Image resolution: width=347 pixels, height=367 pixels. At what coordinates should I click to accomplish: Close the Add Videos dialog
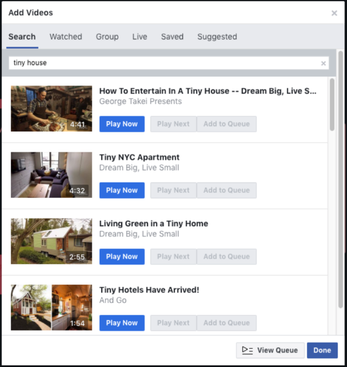pyautogui.click(x=334, y=13)
